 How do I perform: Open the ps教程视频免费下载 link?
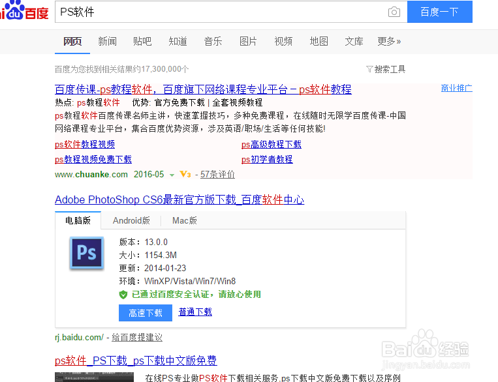(x=93, y=159)
